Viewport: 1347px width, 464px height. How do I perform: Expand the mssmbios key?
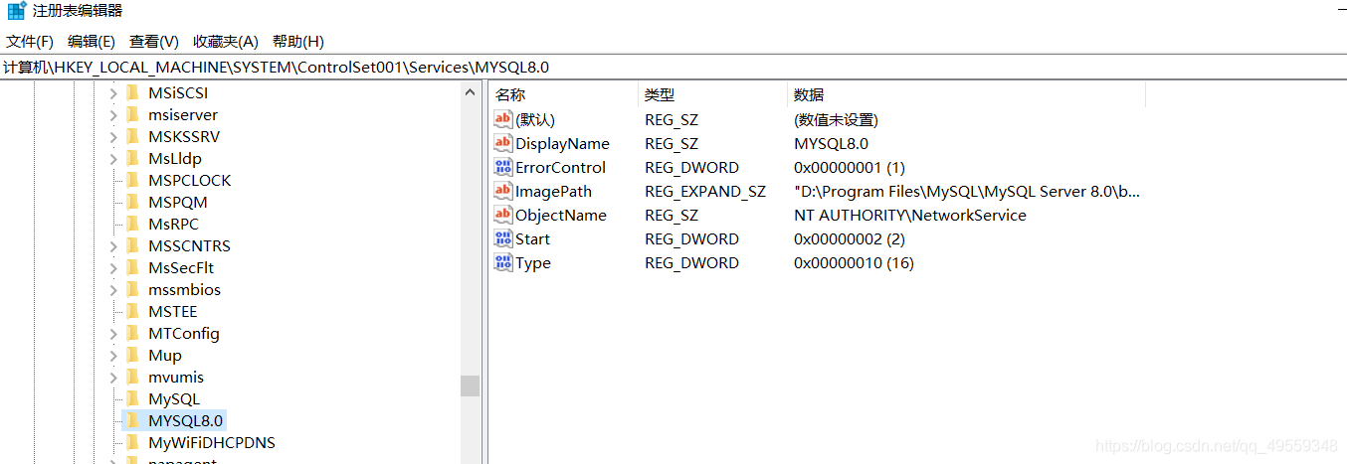(x=112, y=290)
